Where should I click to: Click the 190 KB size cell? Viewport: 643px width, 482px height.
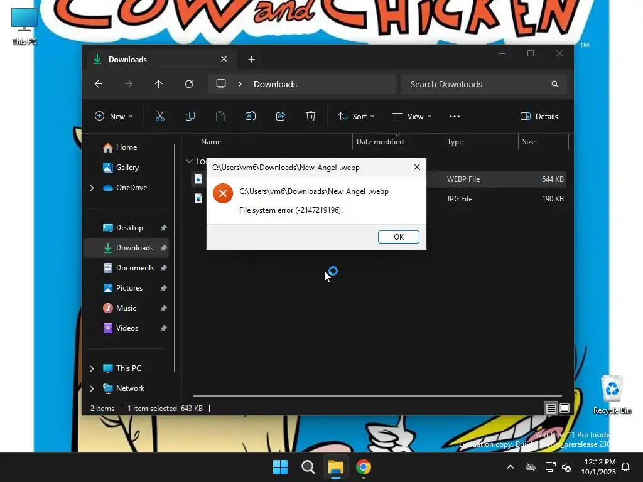point(553,199)
